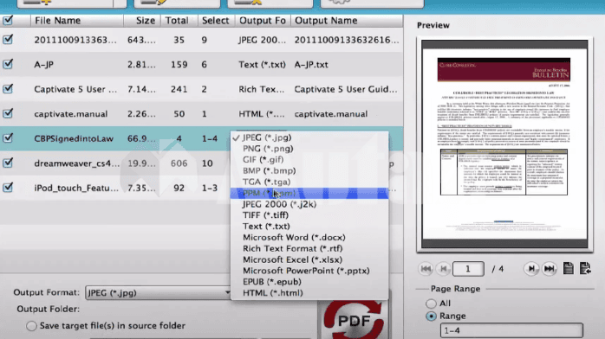
Task: Choose HTML (*.html) format
Action: click(309, 293)
